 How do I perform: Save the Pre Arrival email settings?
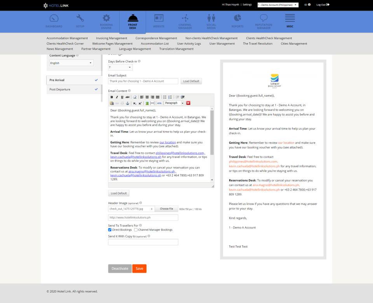pos(139,268)
